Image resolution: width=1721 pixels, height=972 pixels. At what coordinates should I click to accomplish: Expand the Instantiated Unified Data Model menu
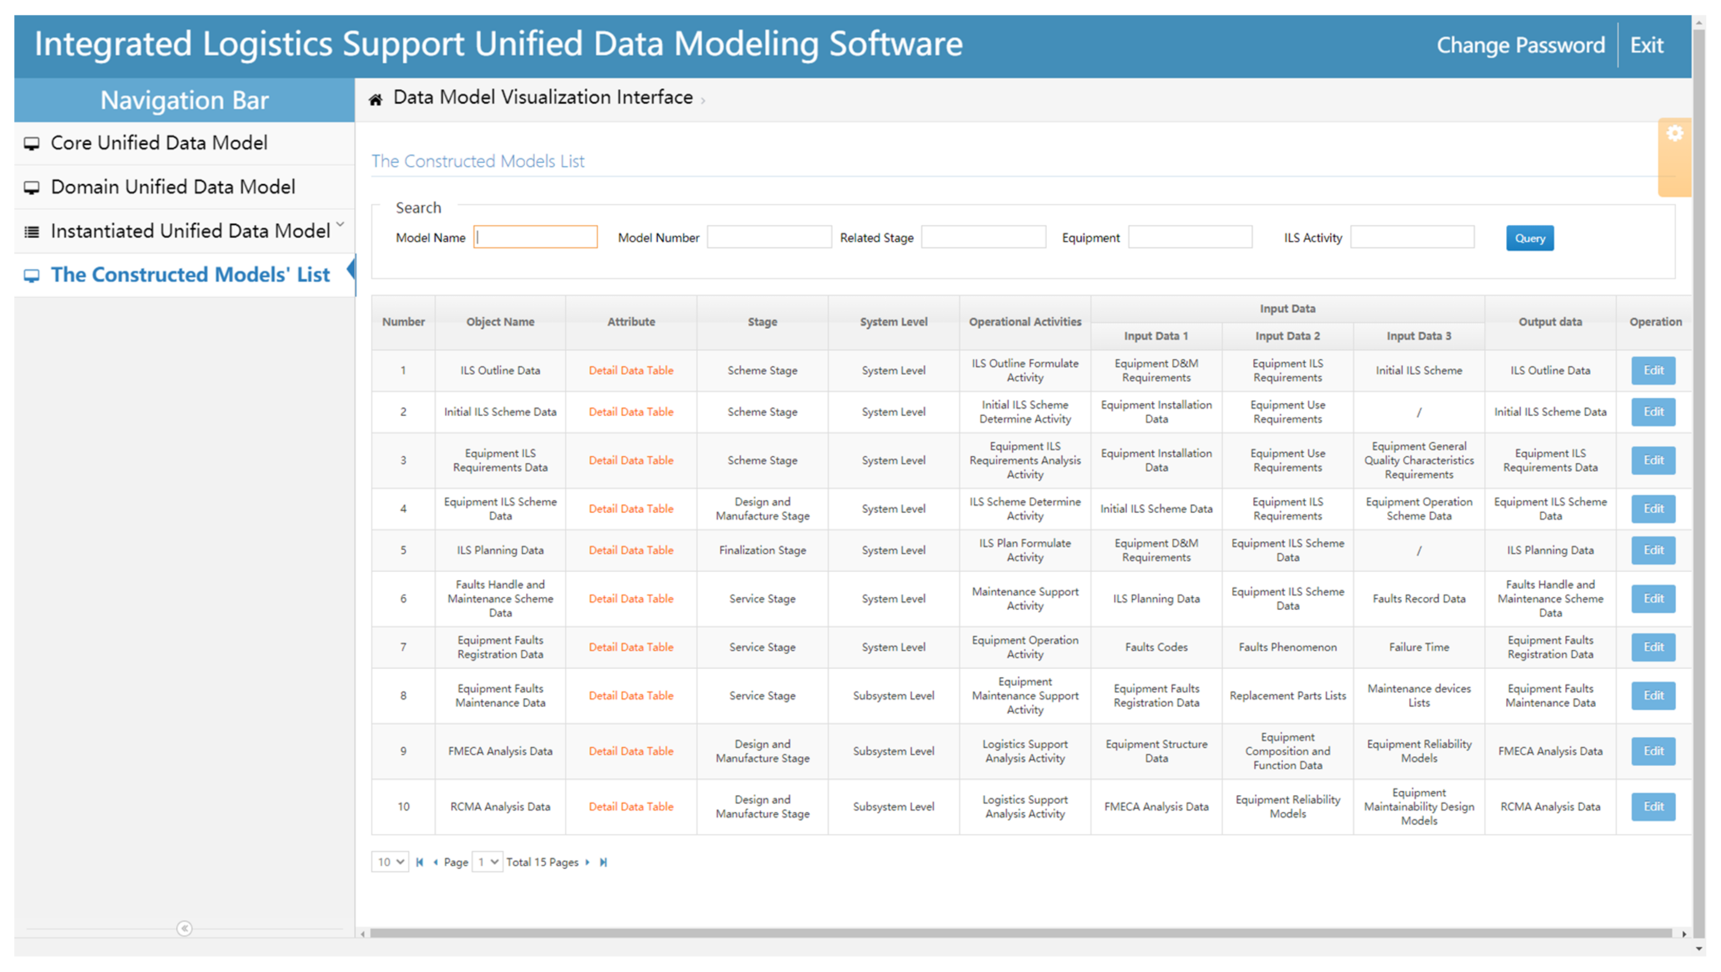point(191,231)
